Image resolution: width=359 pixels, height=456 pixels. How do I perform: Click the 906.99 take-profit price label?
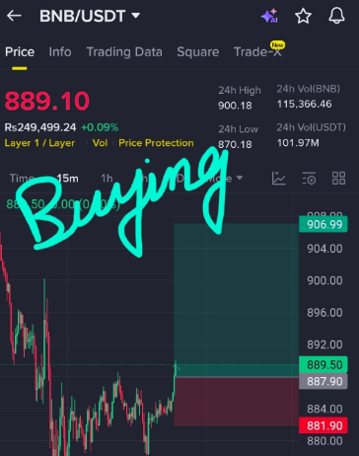(323, 224)
